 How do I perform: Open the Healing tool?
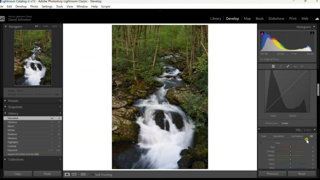click(x=288, y=66)
